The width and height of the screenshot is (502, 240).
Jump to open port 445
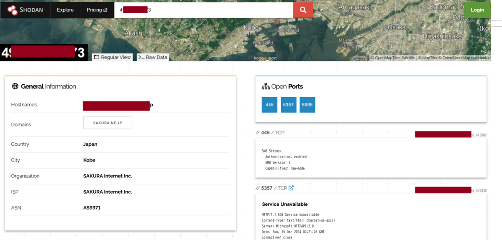tap(269, 105)
